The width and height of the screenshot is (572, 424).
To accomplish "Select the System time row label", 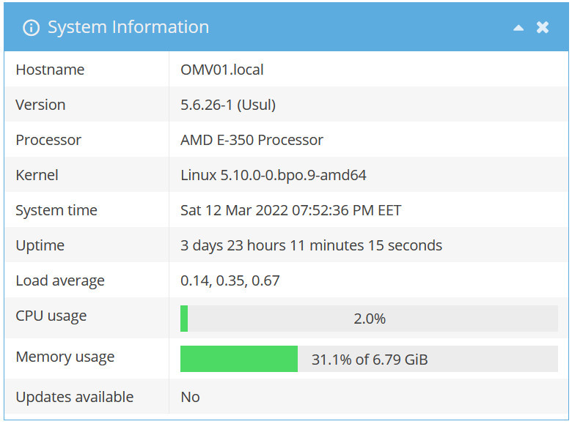I will click(x=56, y=210).
